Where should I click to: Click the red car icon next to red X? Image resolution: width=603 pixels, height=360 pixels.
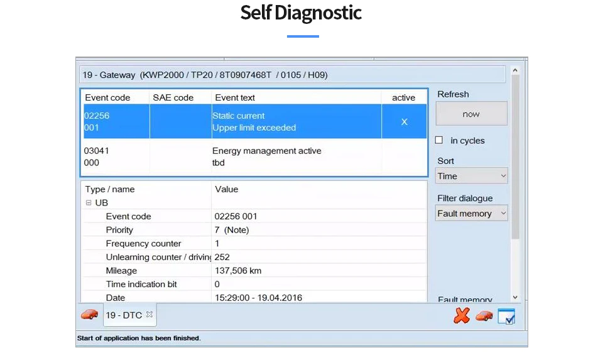(484, 316)
